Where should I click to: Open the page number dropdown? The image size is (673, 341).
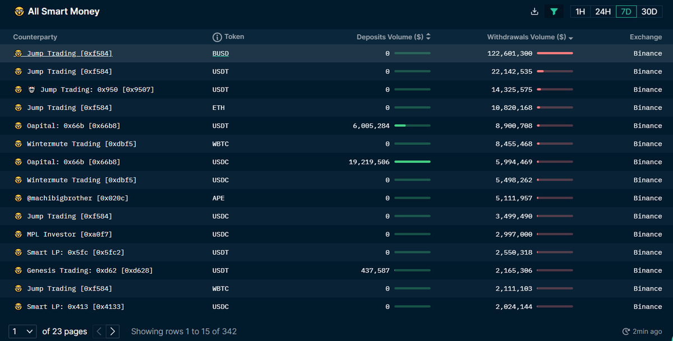point(22,331)
